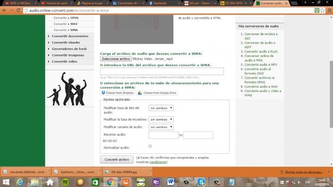Screen dimensions: 333x187
Task: Click the audio URL input field
Action: [x=162, y=72]
